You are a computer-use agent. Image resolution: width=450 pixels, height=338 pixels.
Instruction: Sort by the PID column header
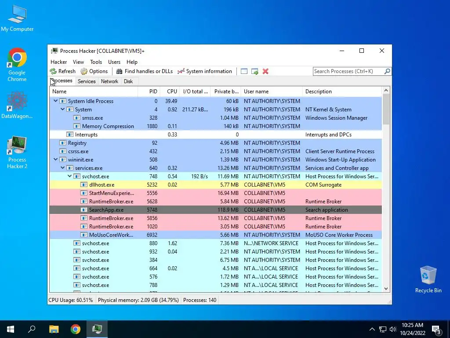[x=149, y=92]
